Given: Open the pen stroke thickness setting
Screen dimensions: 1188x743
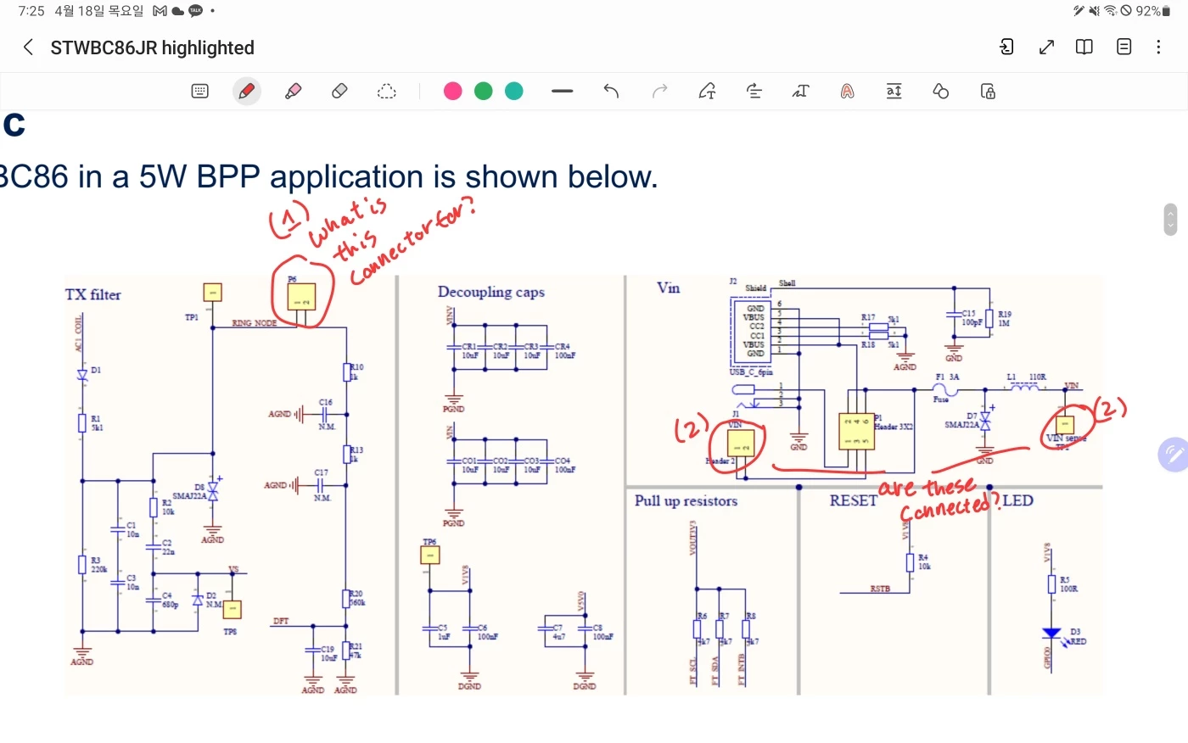Looking at the screenshot, I should coord(563,91).
